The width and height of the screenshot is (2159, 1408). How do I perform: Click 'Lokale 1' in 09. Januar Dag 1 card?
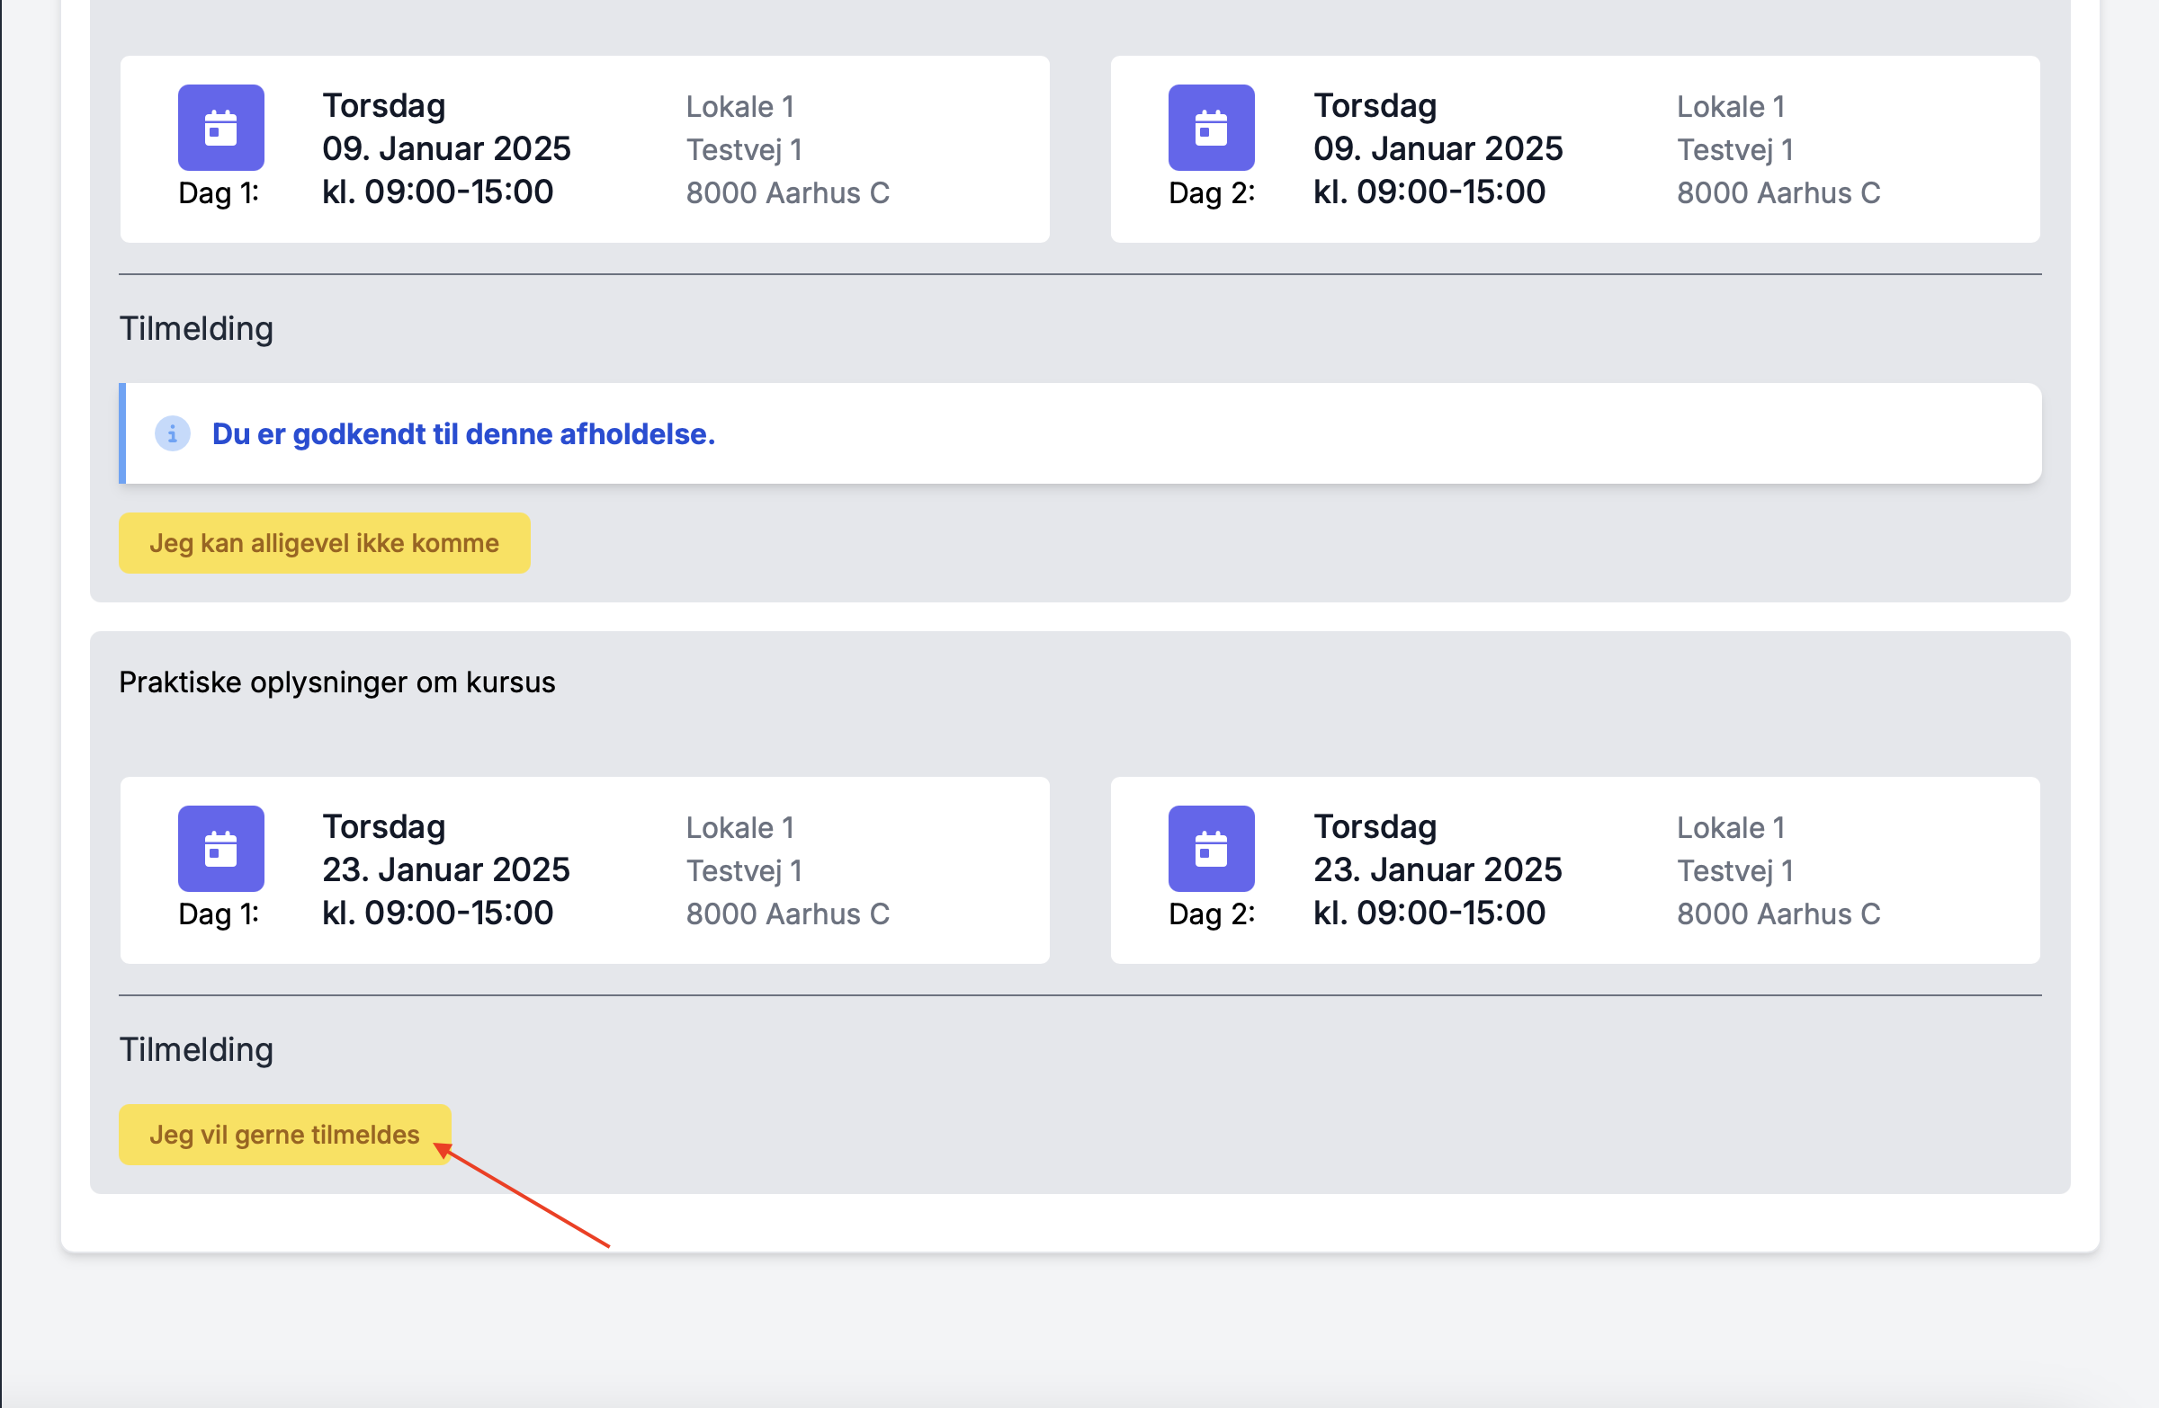[739, 106]
